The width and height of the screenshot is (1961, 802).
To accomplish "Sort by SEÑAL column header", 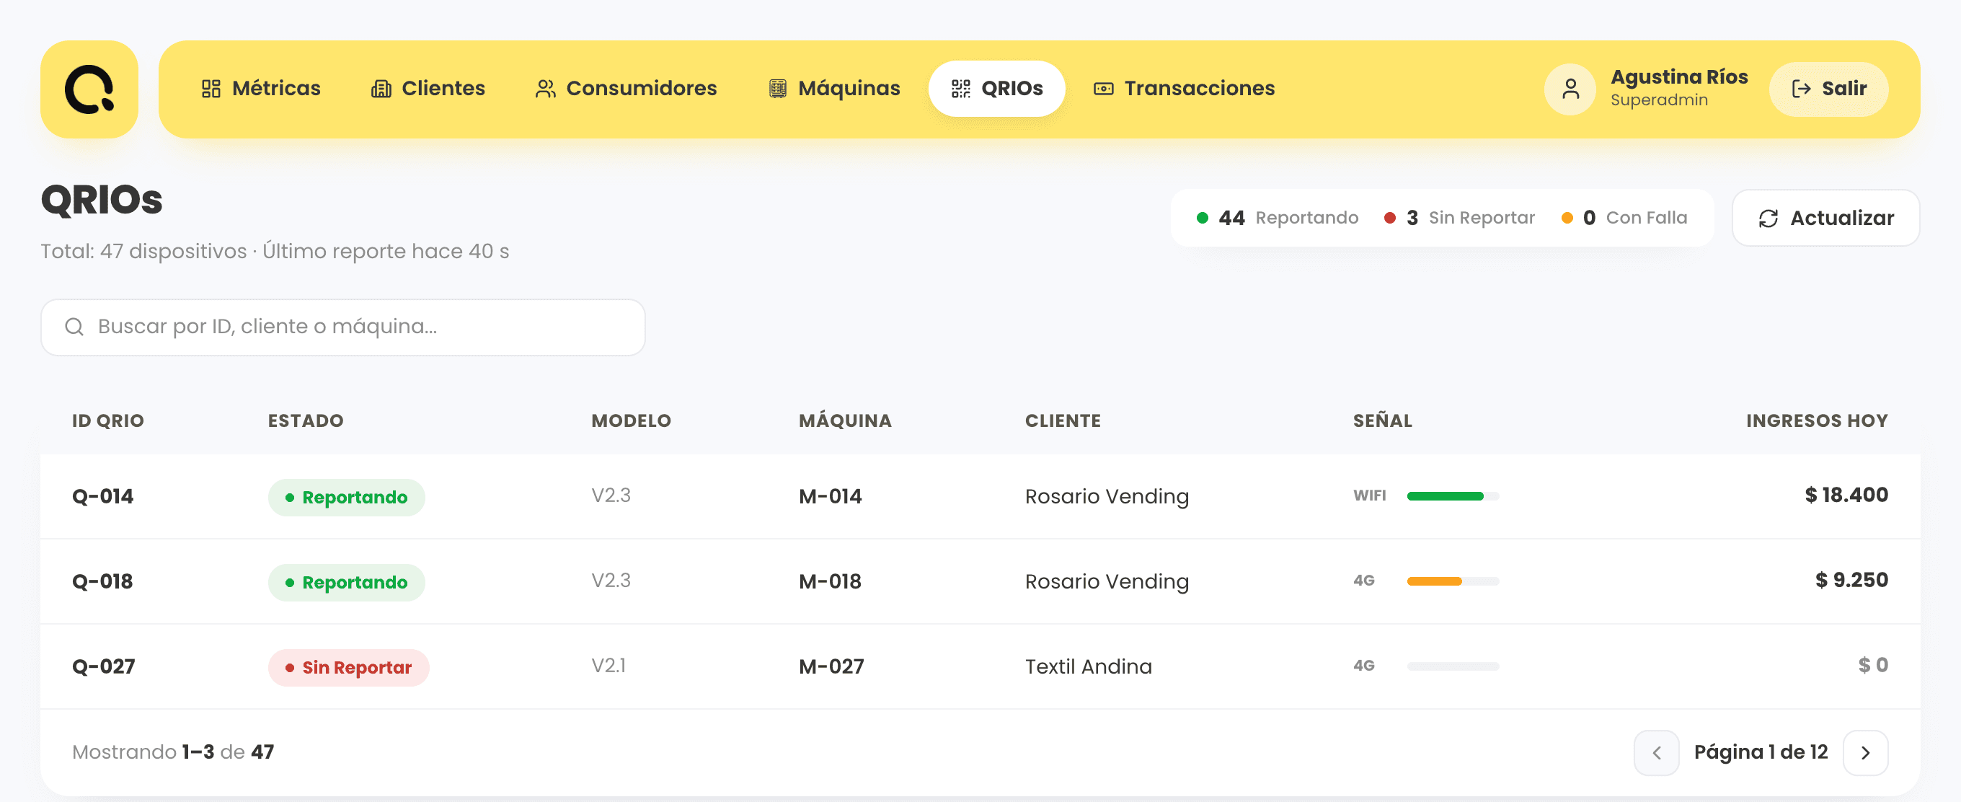I will click(x=1383, y=420).
